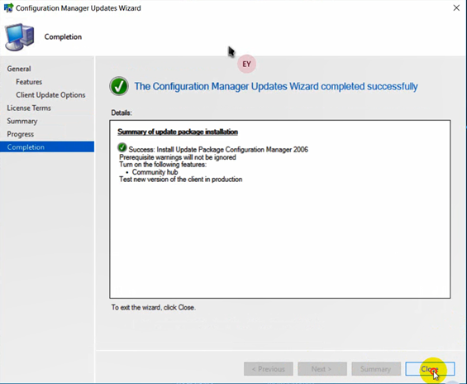Close the wizard window with X
Screen dimensions: 467x384
(456, 8)
